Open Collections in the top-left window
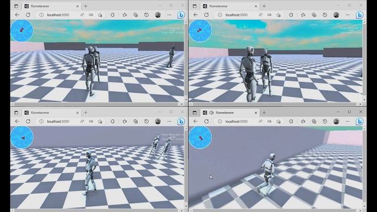The height and width of the screenshot is (212, 377). pos(135,15)
